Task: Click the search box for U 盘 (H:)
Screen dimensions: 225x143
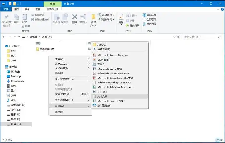Action: 200,37
